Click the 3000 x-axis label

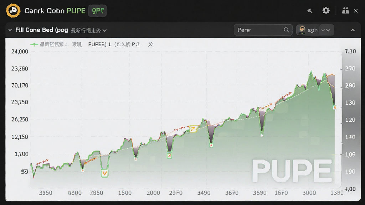309,193
